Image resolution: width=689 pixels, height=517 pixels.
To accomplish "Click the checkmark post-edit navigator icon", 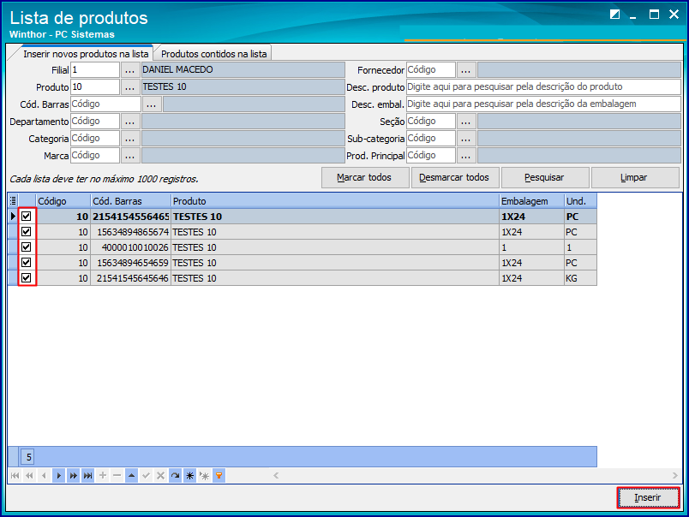I will pyautogui.click(x=146, y=475).
